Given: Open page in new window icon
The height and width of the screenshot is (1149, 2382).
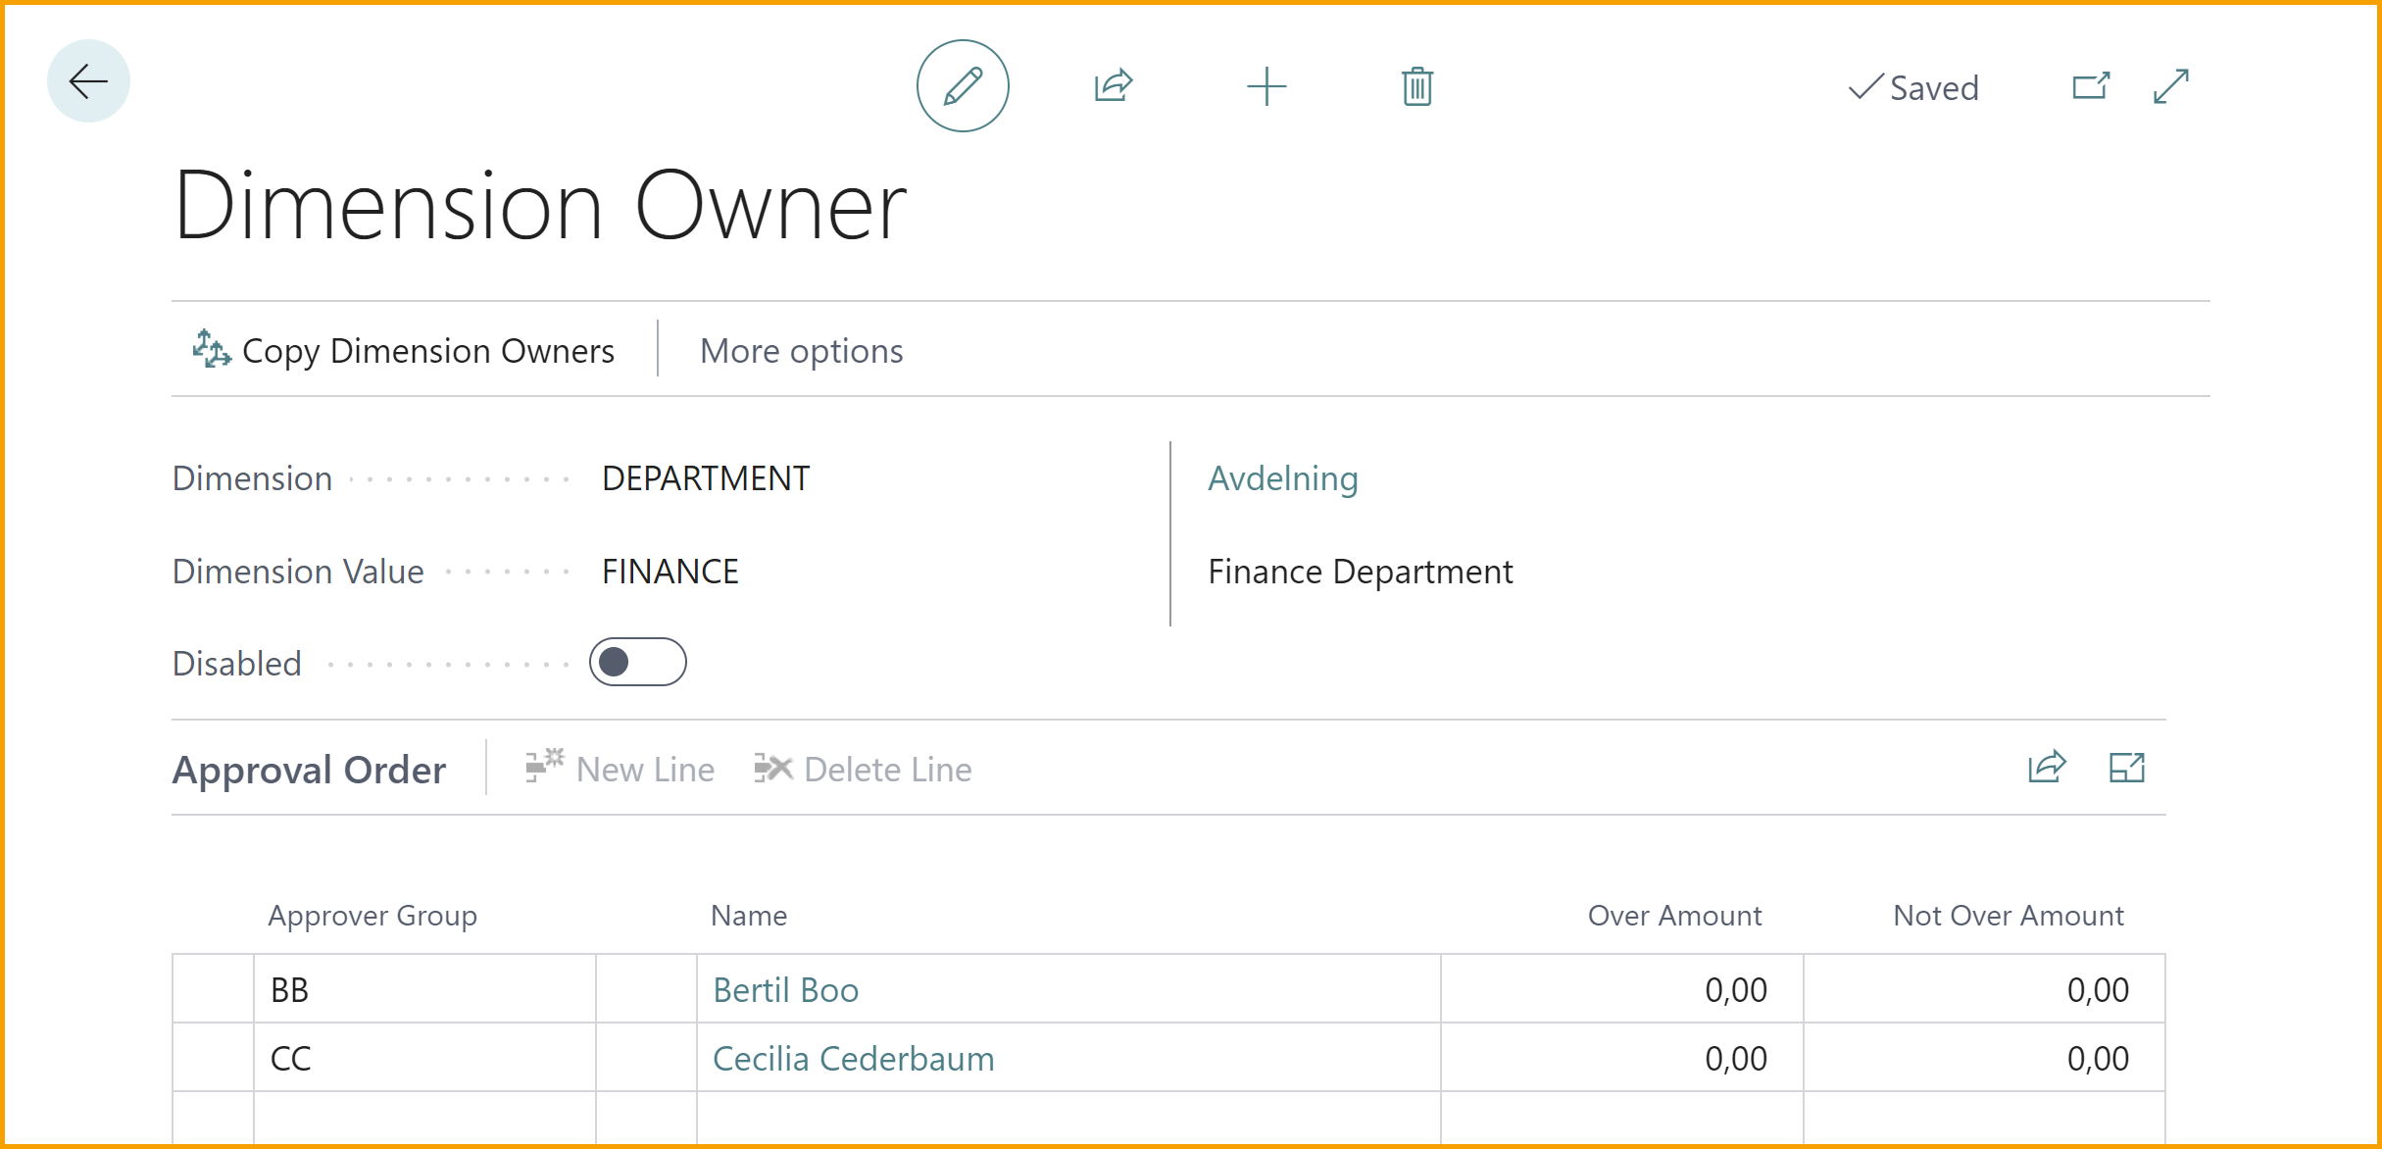Looking at the screenshot, I should click(2090, 86).
